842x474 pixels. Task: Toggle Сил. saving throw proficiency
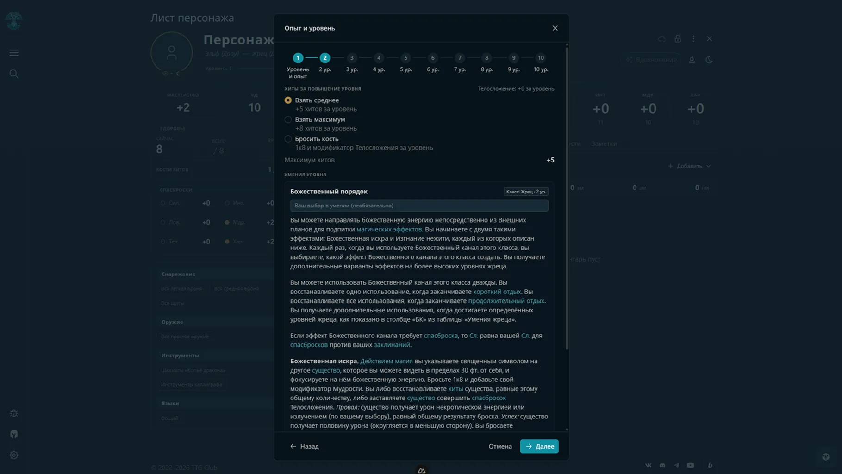[163, 203]
